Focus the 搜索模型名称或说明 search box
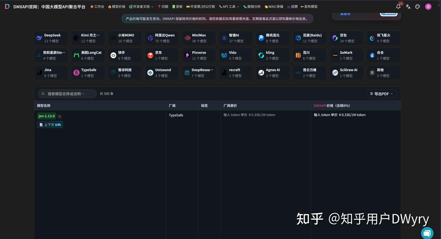Screen dimensions: 441x239 pyautogui.click(x=67, y=94)
